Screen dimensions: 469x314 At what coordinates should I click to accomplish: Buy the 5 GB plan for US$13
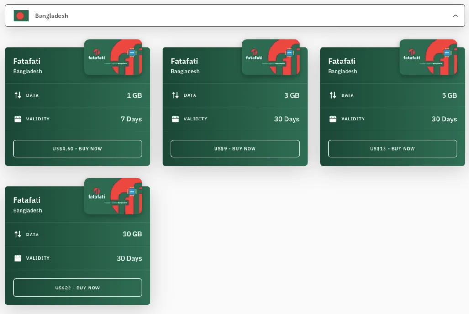click(x=392, y=149)
